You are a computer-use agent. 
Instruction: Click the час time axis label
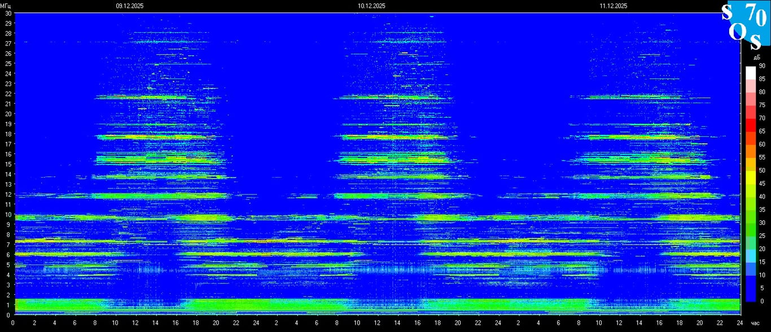coord(755,323)
